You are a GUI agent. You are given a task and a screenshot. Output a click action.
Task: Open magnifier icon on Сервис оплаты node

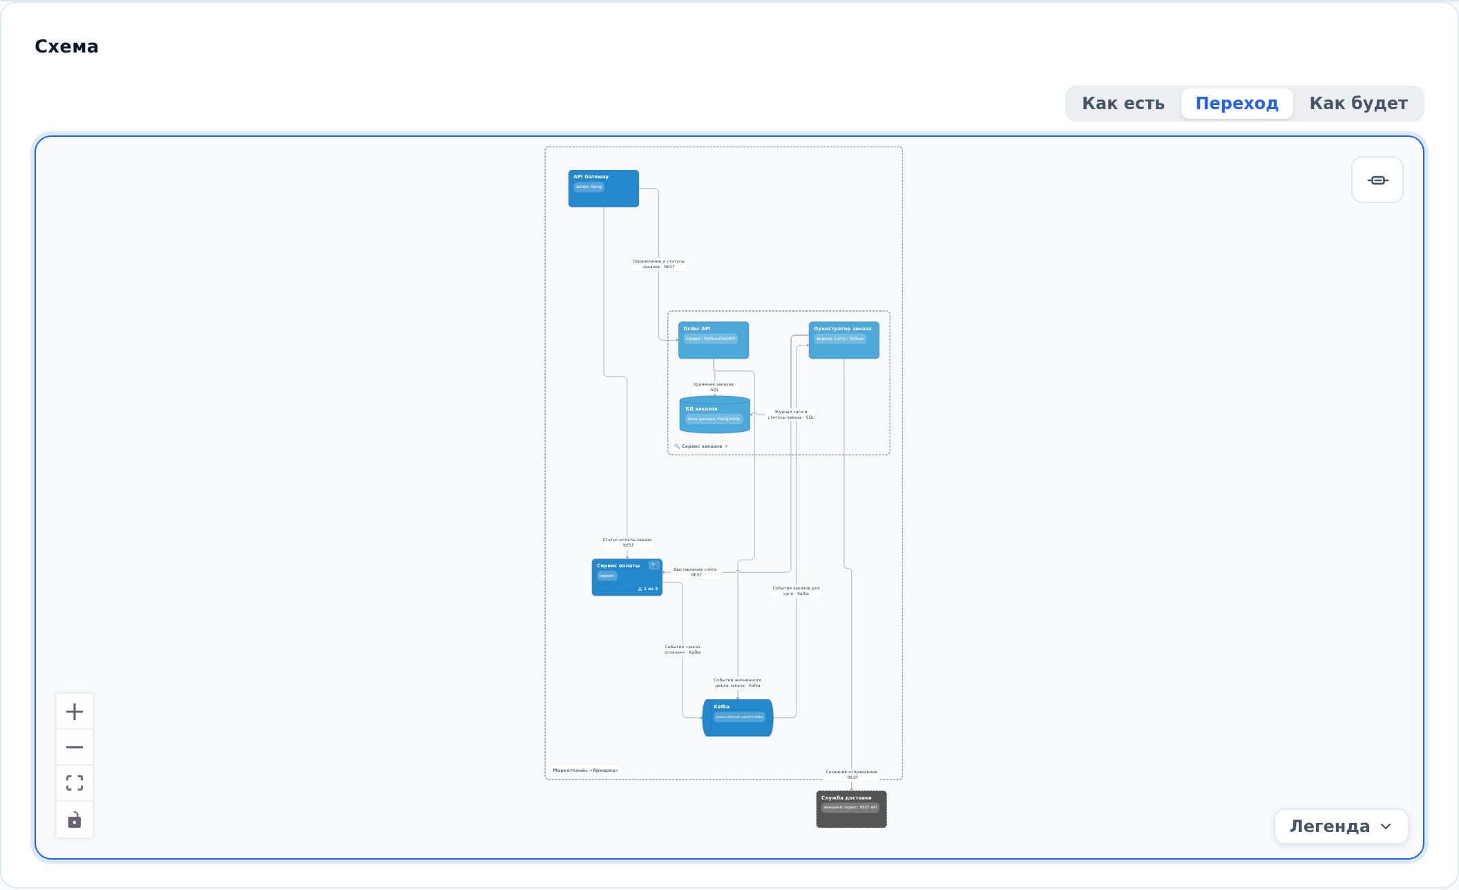pyautogui.click(x=654, y=565)
